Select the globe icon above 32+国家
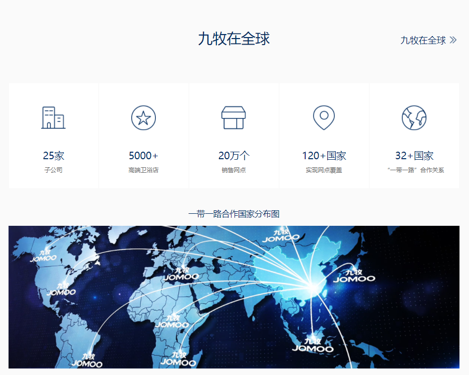 (414, 117)
